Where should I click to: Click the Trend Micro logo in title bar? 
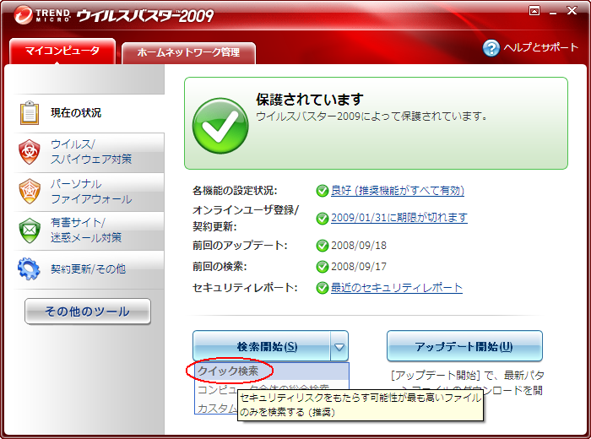(42, 15)
